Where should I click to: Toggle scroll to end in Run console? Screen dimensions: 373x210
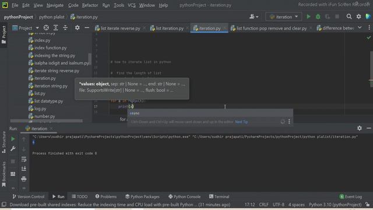click(x=24, y=169)
